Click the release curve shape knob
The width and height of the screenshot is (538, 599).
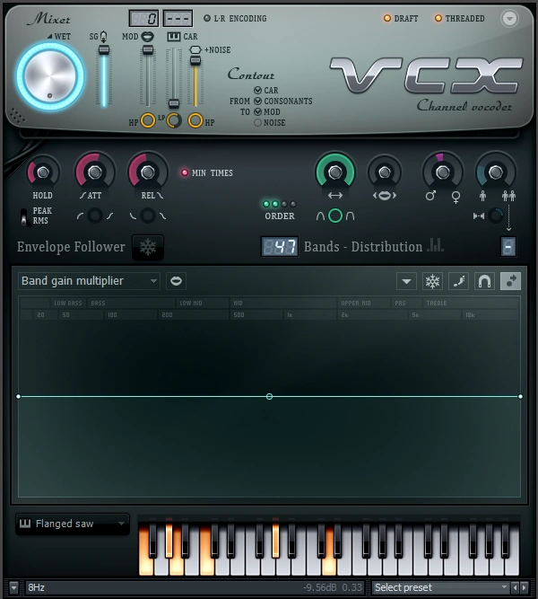click(148, 216)
